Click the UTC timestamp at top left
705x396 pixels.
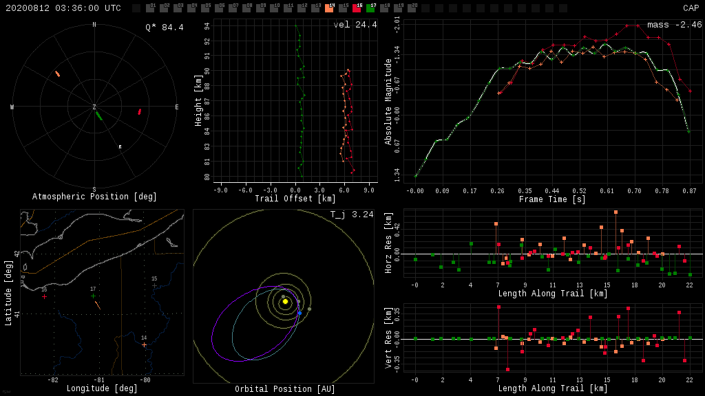pyautogui.click(x=63, y=8)
